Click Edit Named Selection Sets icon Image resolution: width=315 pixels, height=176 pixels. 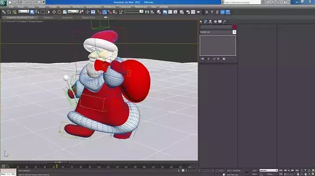[121, 12]
